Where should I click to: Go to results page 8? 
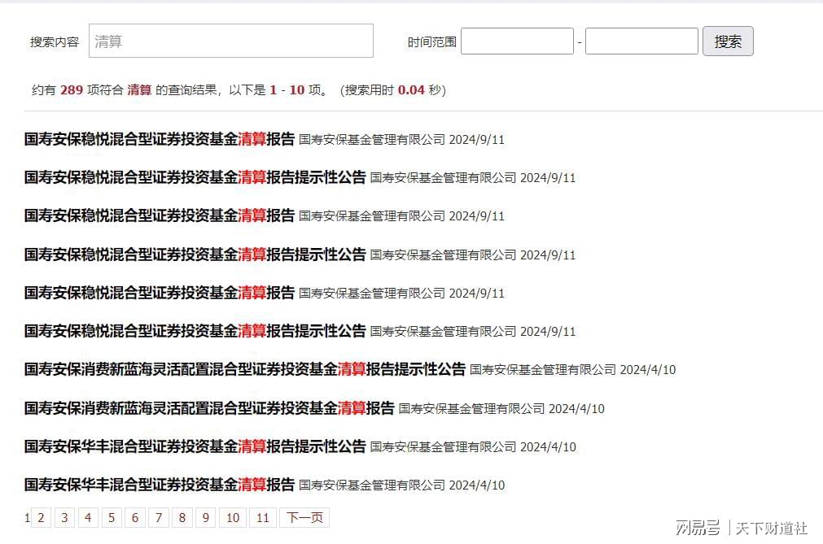pyautogui.click(x=182, y=518)
